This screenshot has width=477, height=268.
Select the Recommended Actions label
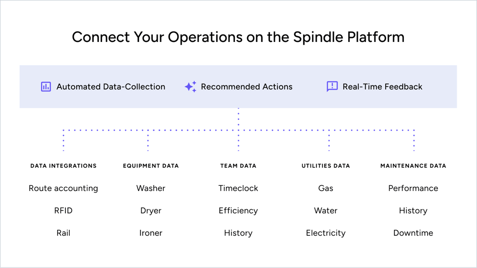[x=247, y=87]
